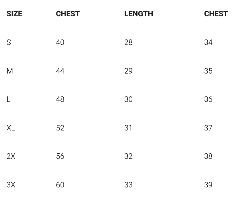236x198 pixels.
Task: Pick the 56 cell in 2X row
Action: click(60, 156)
